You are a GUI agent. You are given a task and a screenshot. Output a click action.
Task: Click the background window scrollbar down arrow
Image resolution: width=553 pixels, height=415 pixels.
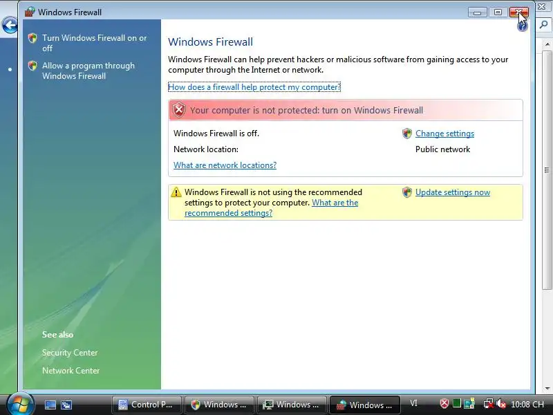tap(547, 389)
